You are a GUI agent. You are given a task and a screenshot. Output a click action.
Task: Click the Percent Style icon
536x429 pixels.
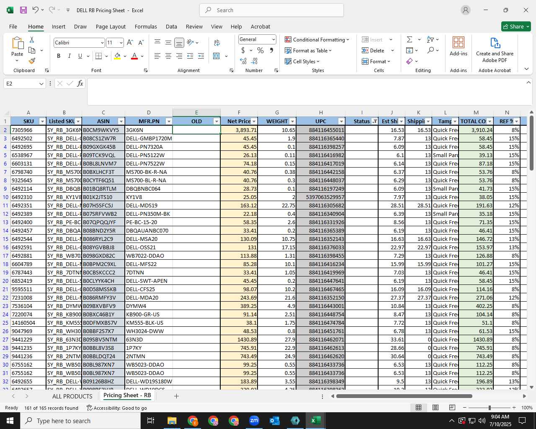point(260,50)
